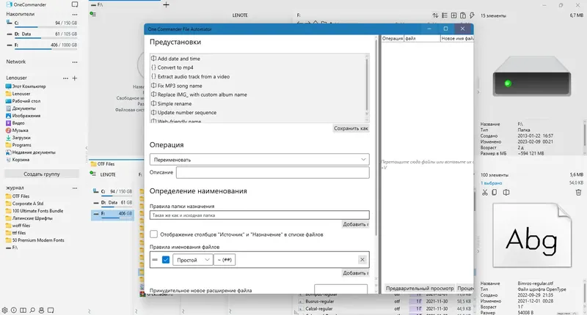Click the copy icon beside the scissors

coord(495,193)
